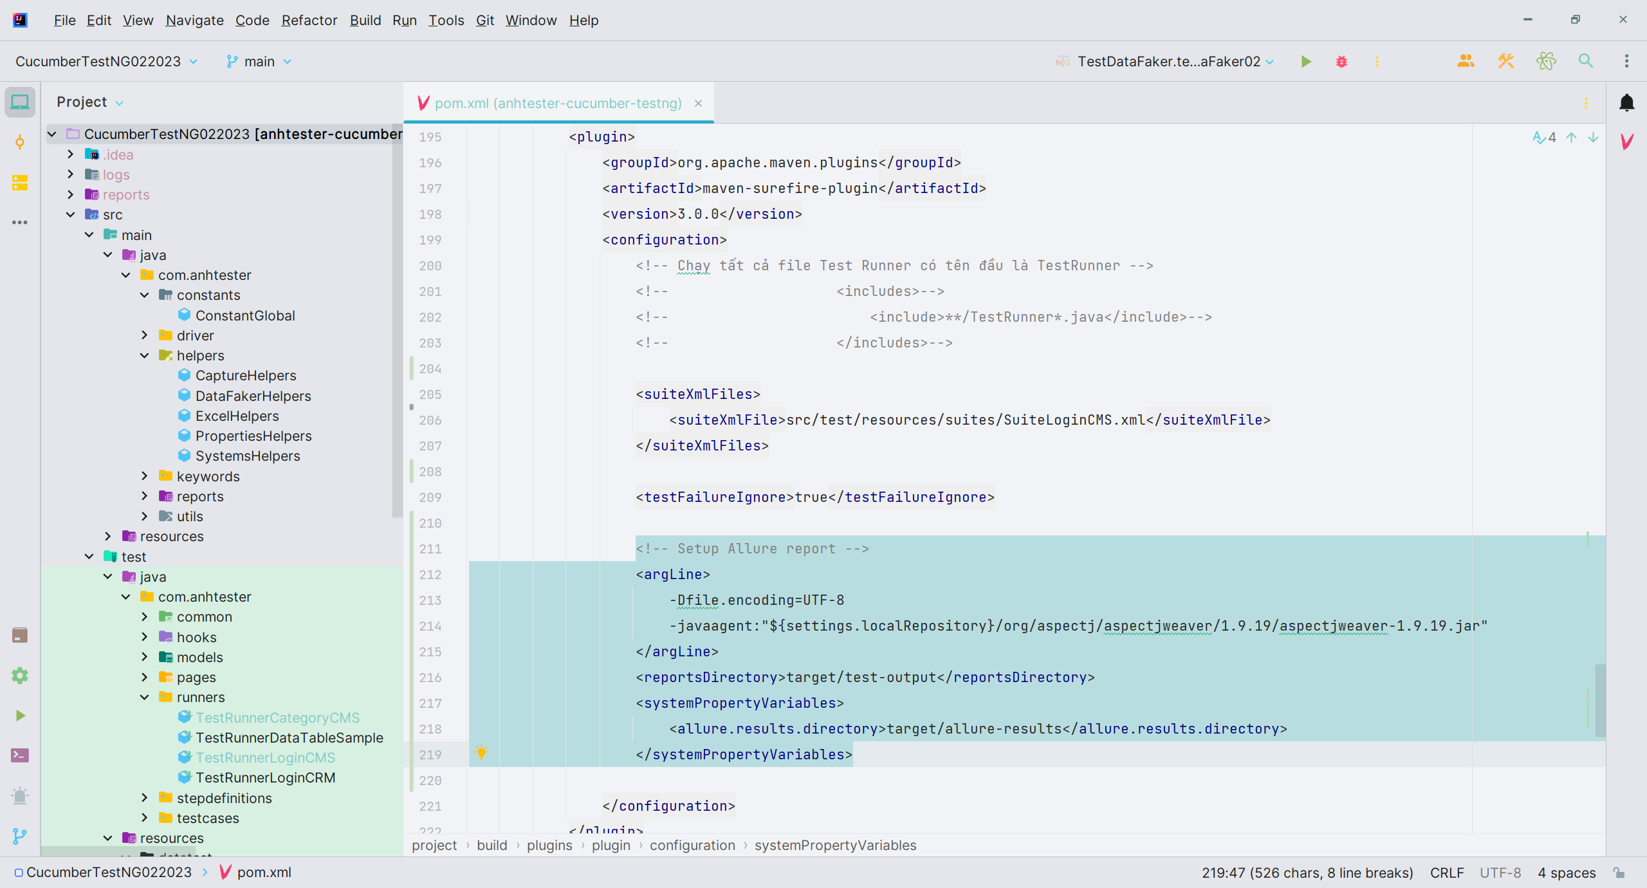The image size is (1647, 888).
Task: Expand the .idea folder
Action: [71, 154]
